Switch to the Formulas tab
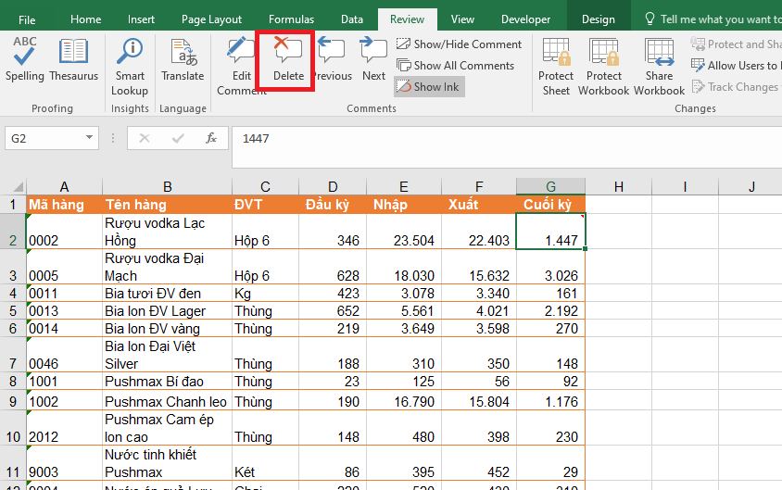Screen dimensions: 782x490 click(x=291, y=19)
